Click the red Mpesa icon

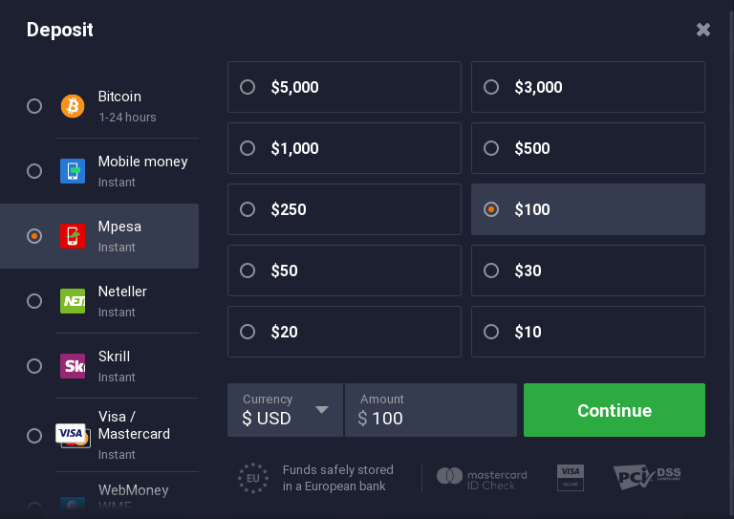(x=73, y=236)
